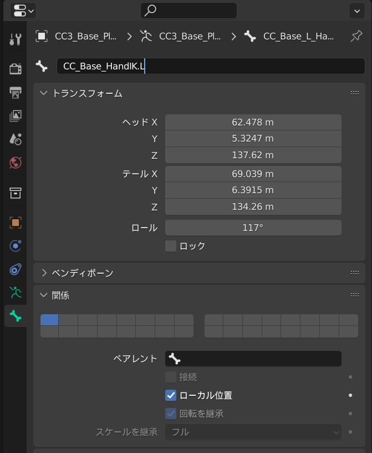
Task: Pin the current data-block with the pin
Action: [x=356, y=36]
